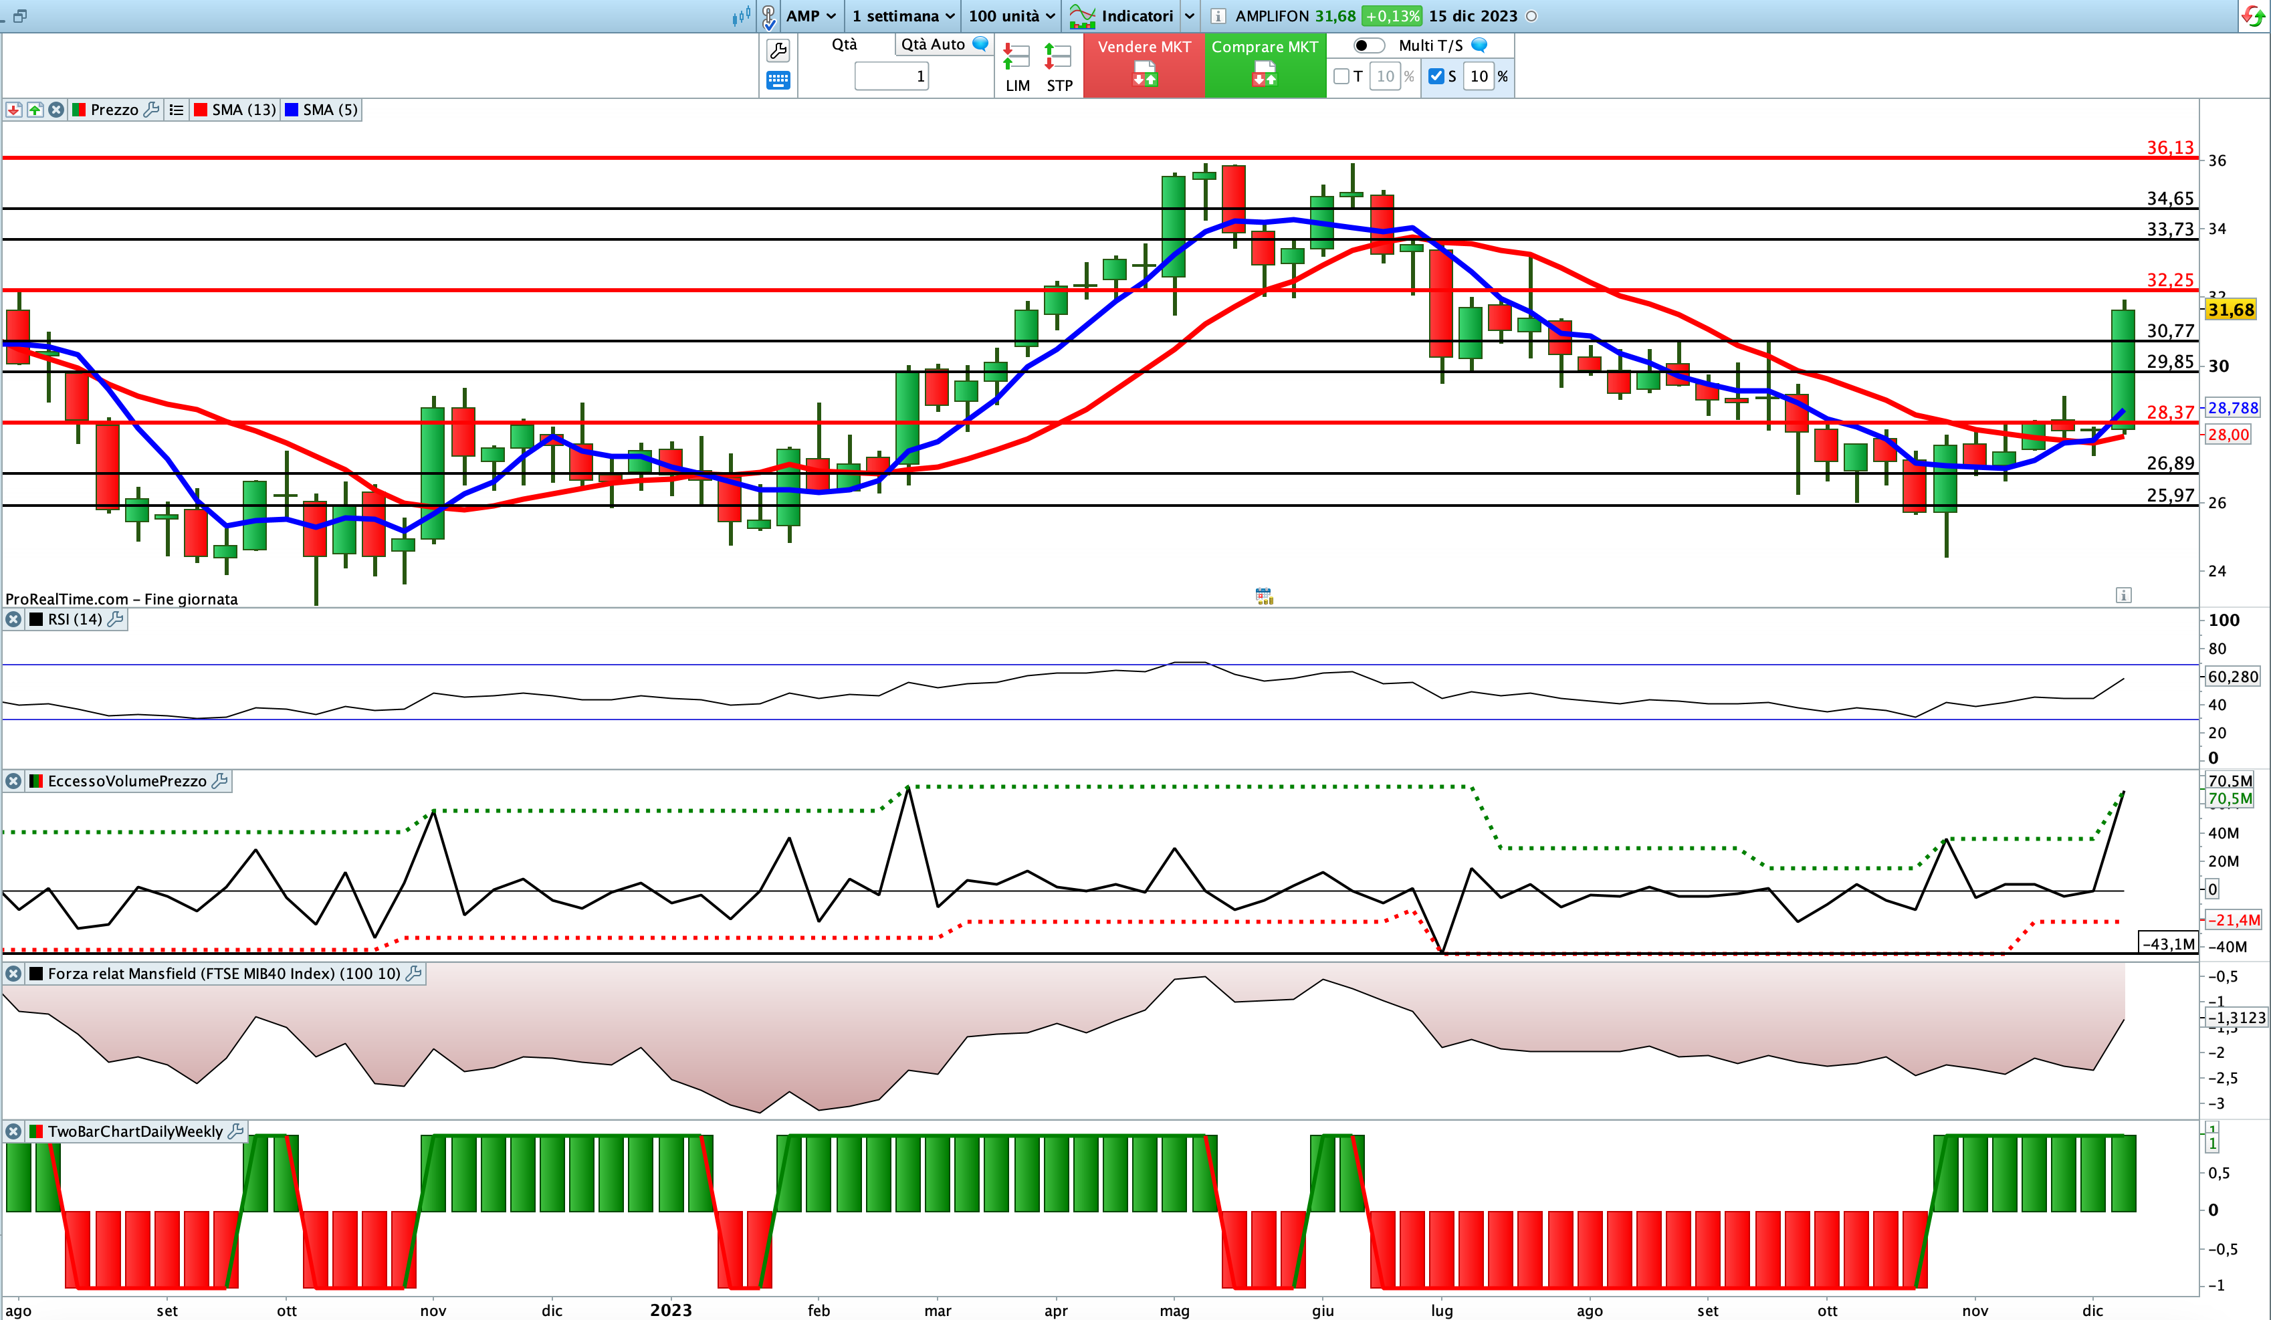Click Vendere MKT sell button
Image resolution: width=2271 pixels, height=1320 pixels.
coord(1144,65)
